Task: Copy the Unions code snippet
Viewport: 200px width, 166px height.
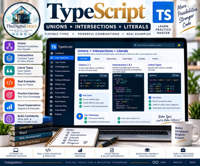Action: 104,76
